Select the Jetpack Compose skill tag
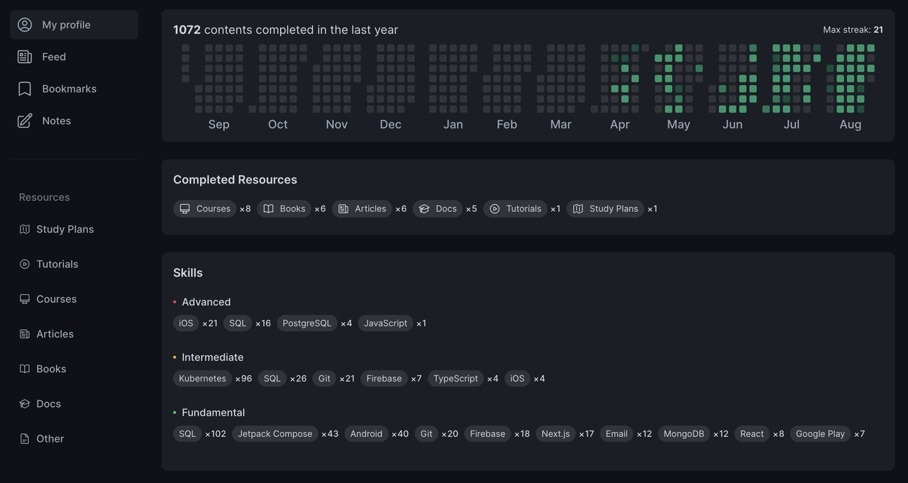This screenshot has height=483, width=908. pos(275,434)
